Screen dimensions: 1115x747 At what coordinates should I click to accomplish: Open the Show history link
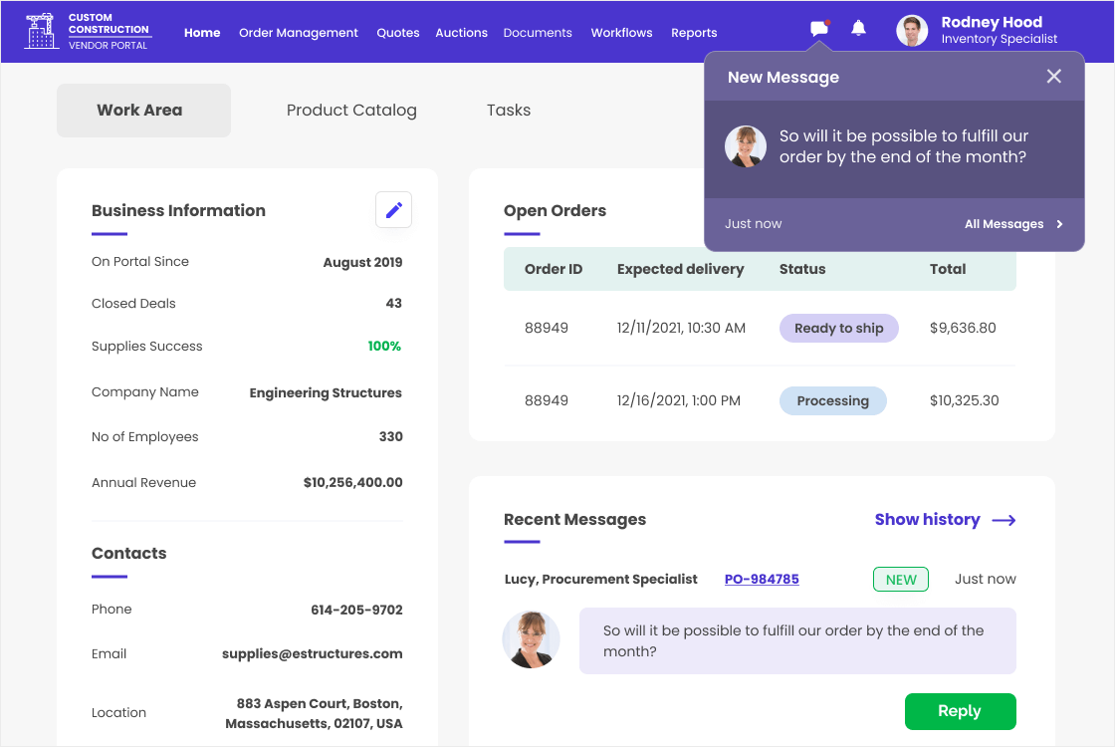[927, 519]
